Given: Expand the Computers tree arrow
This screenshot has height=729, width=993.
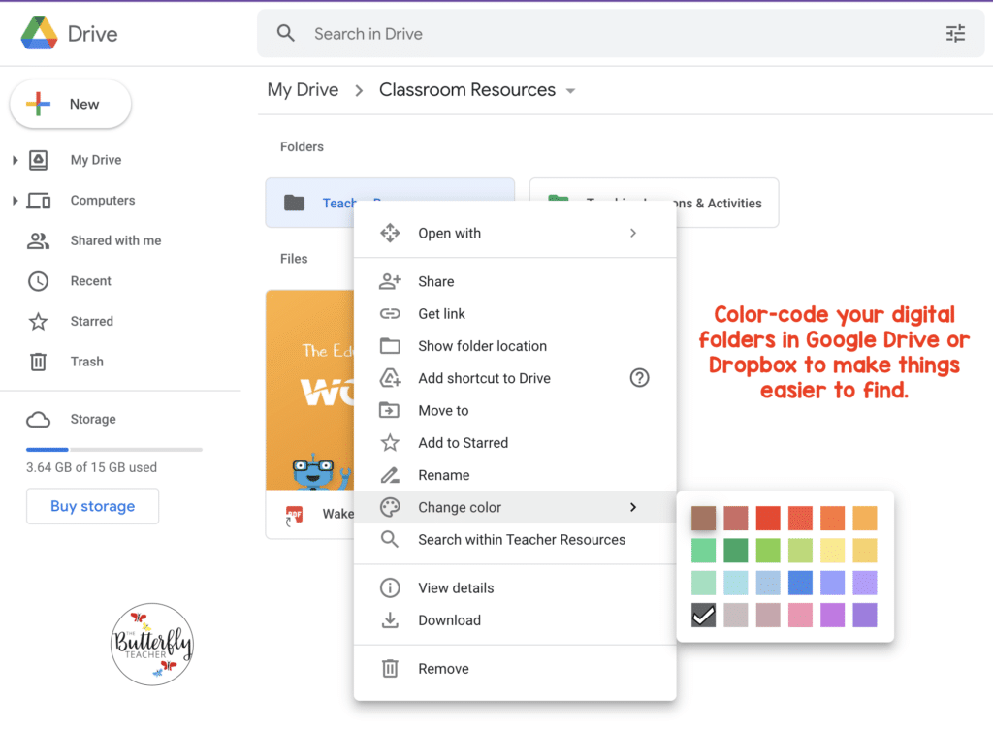Looking at the screenshot, I should pos(16,201).
